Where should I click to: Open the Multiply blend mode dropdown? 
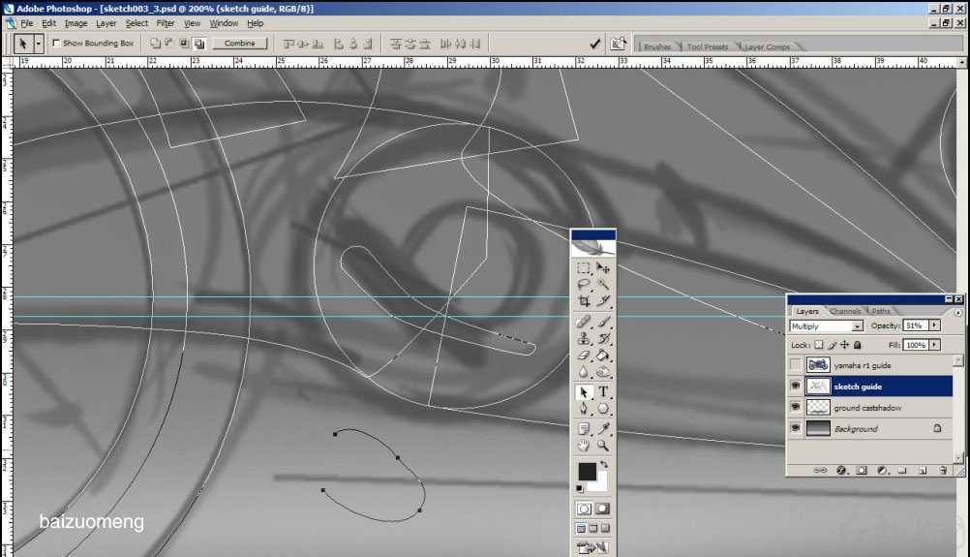coord(857,326)
